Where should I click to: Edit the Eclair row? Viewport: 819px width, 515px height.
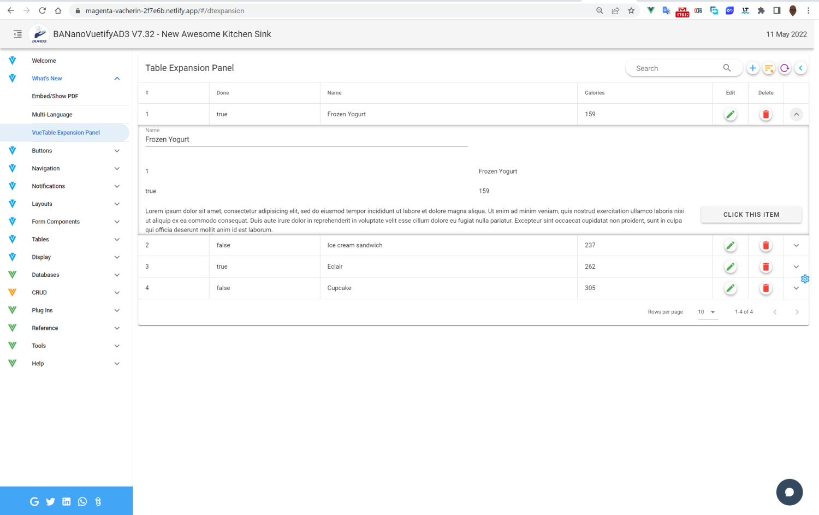click(x=731, y=267)
